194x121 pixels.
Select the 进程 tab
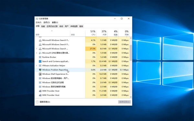[38, 26]
